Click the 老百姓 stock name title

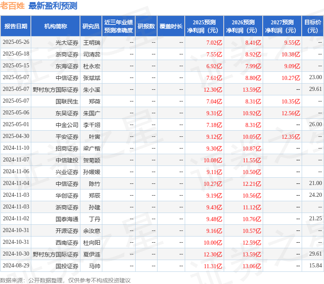click(x=13, y=6)
